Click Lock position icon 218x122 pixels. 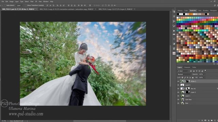188,78
